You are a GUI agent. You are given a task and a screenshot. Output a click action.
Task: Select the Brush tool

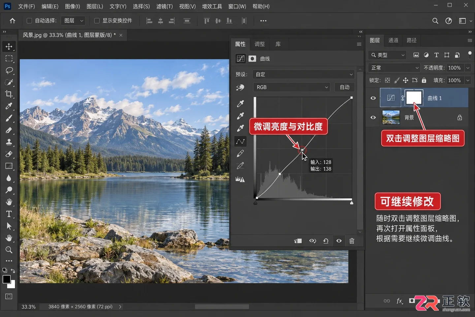tap(9, 118)
